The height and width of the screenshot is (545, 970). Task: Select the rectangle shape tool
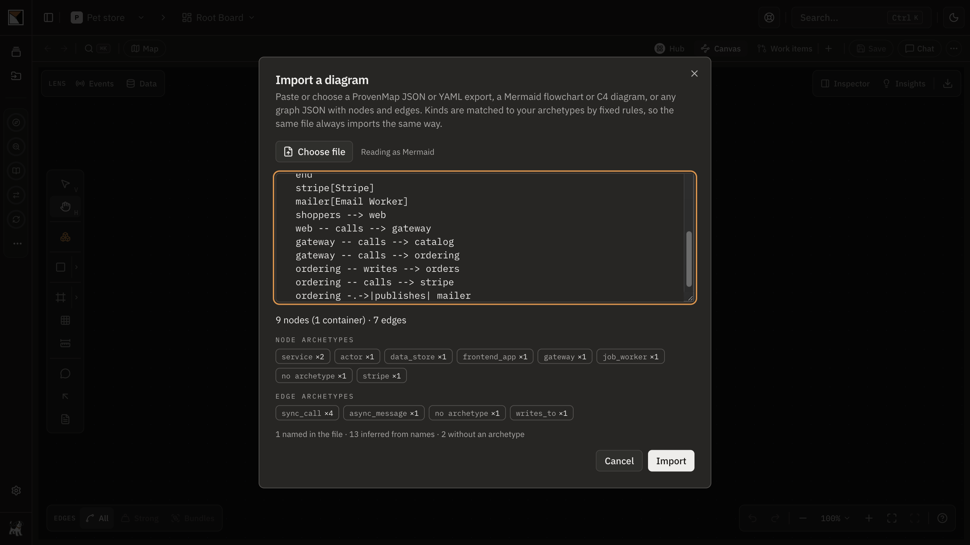point(60,267)
